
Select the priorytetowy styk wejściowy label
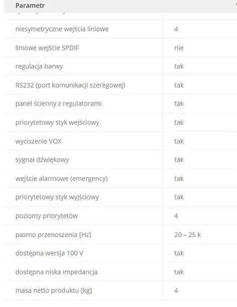[x=57, y=123]
